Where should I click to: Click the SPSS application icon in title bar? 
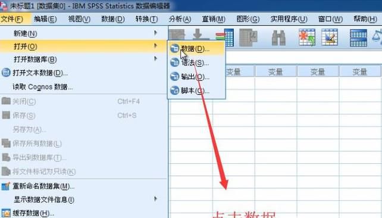4,6
